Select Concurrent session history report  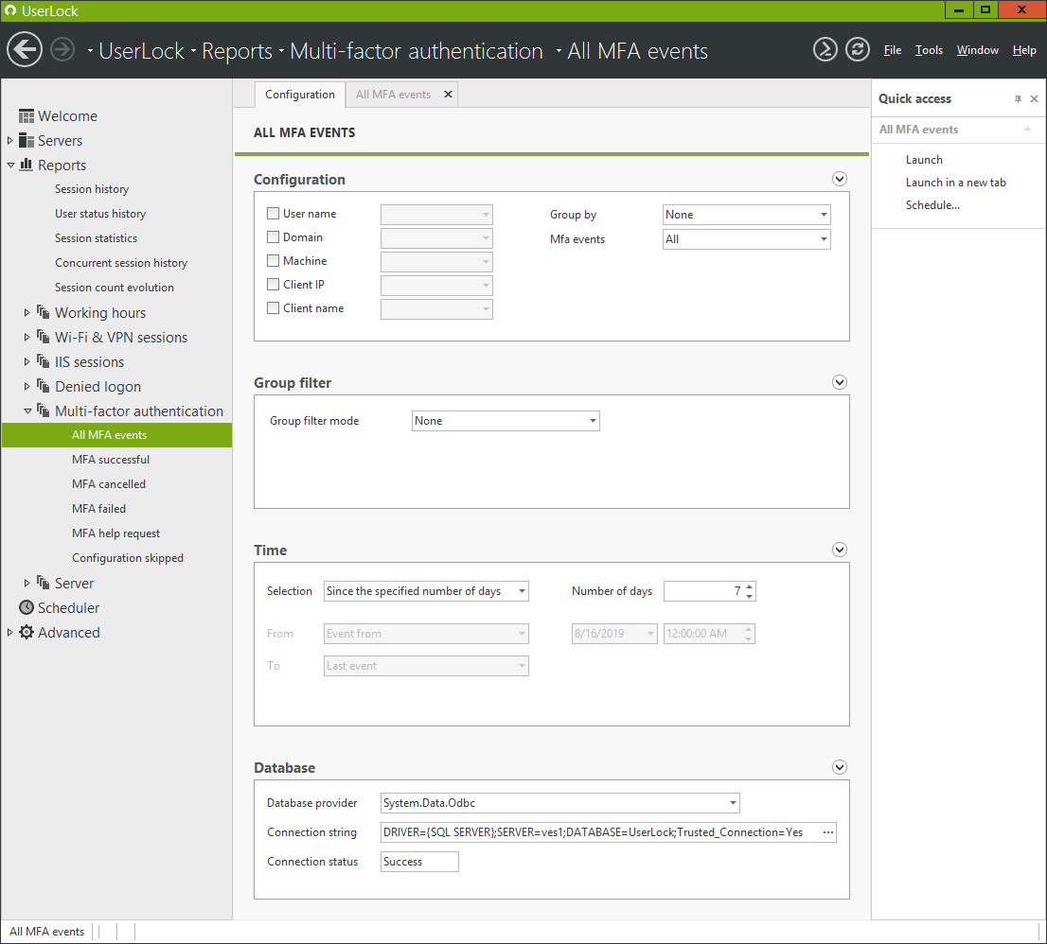[x=121, y=263]
